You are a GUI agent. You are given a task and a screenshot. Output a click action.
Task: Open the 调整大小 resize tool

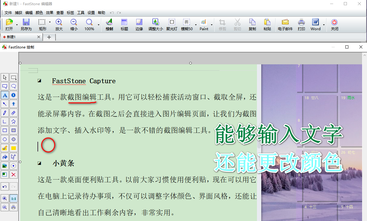[156, 24]
